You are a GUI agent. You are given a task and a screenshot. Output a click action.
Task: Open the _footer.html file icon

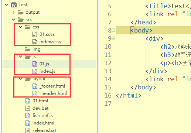point(35,86)
